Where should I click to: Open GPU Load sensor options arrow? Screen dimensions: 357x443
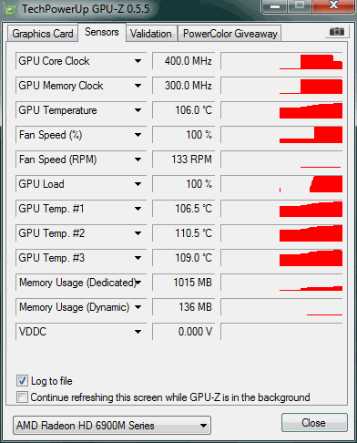point(138,184)
